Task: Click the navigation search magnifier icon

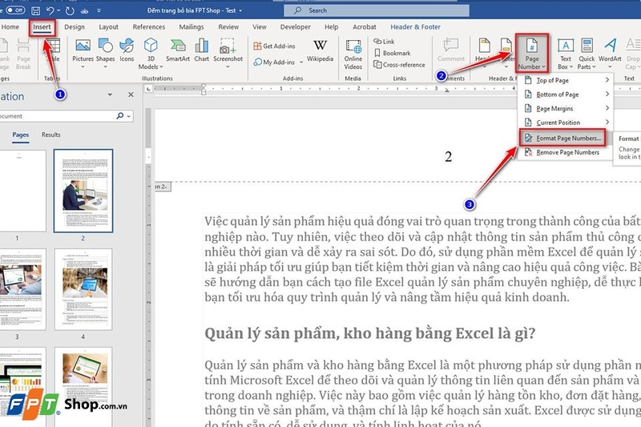Action: tap(119, 116)
